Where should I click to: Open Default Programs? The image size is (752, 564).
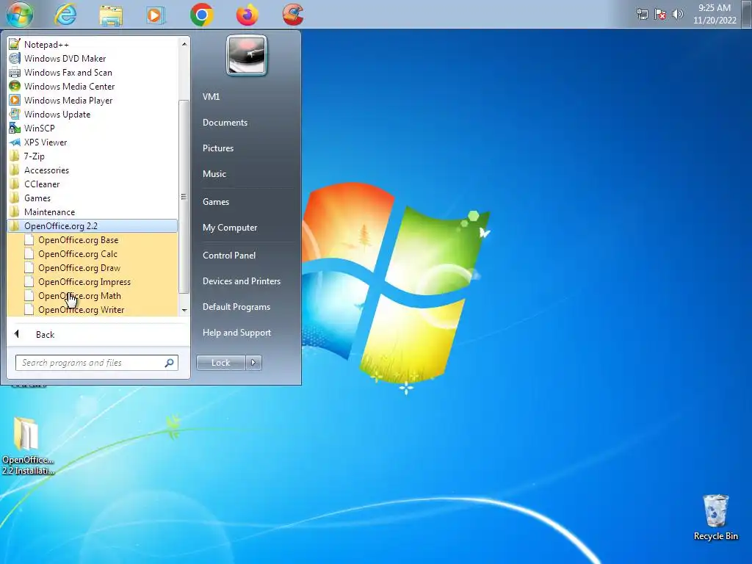236,307
